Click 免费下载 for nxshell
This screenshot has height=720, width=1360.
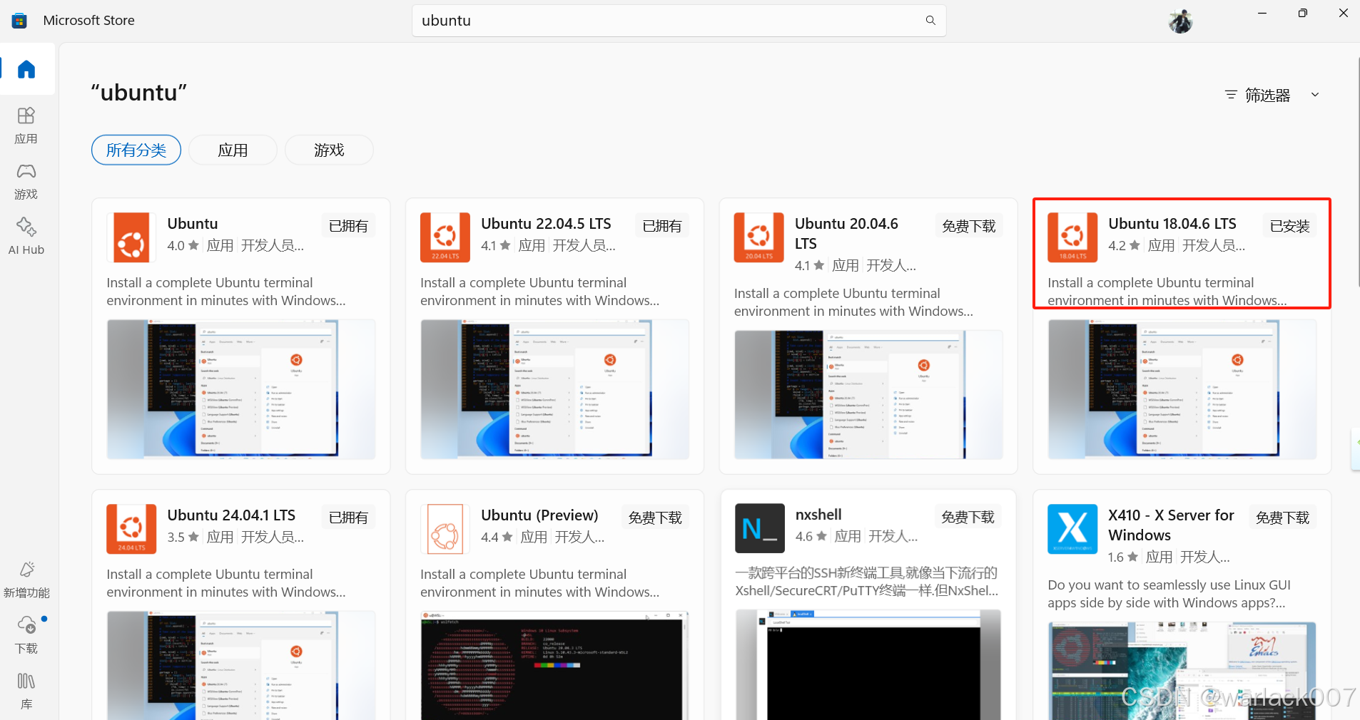pyautogui.click(x=968, y=517)
